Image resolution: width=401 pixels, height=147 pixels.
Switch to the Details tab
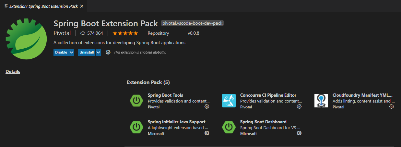13,71
